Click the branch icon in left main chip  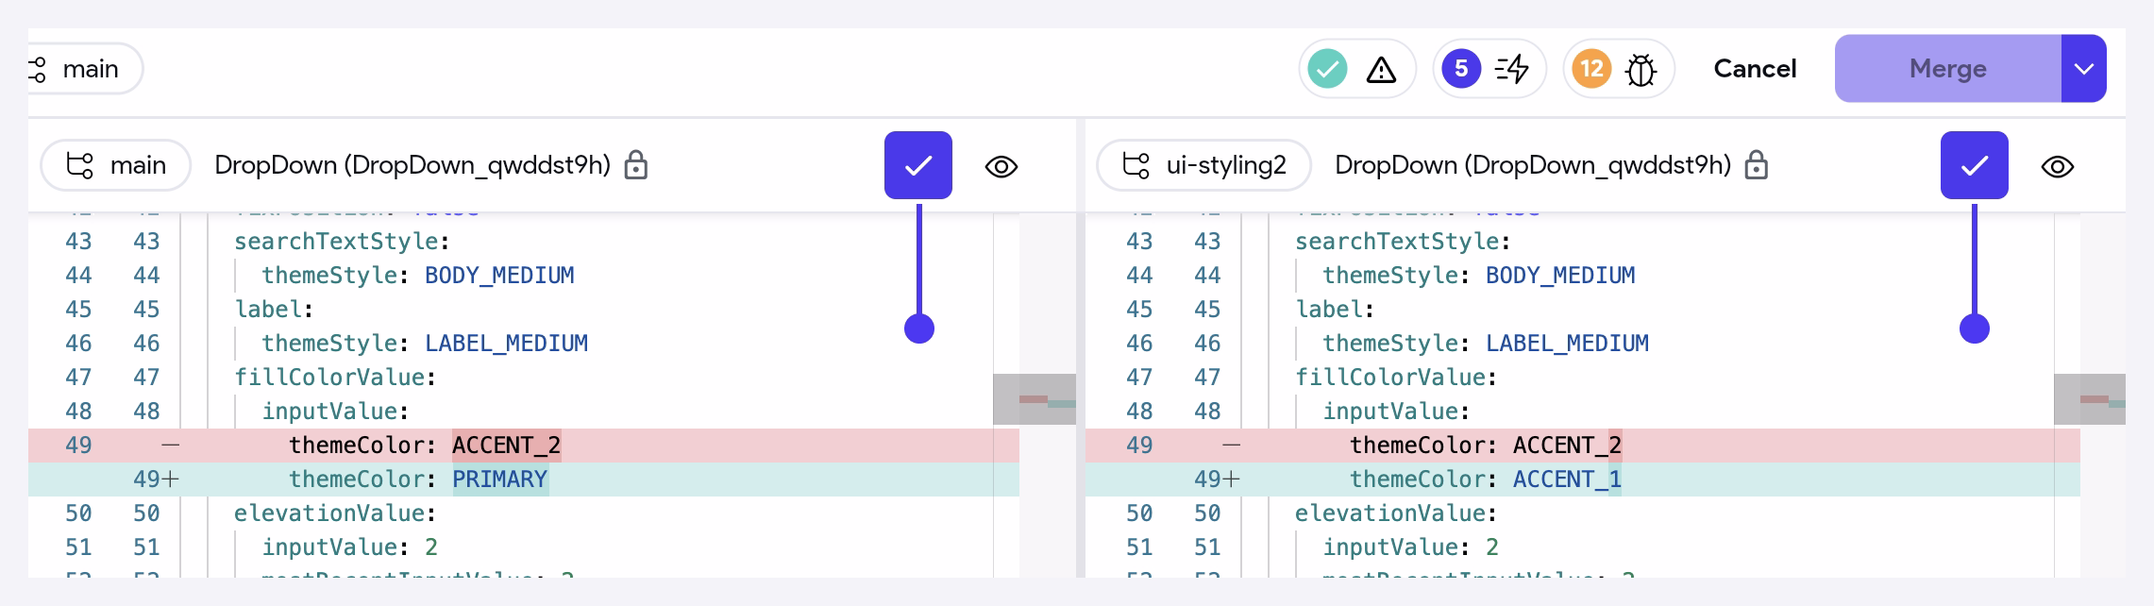click(79, 166)
